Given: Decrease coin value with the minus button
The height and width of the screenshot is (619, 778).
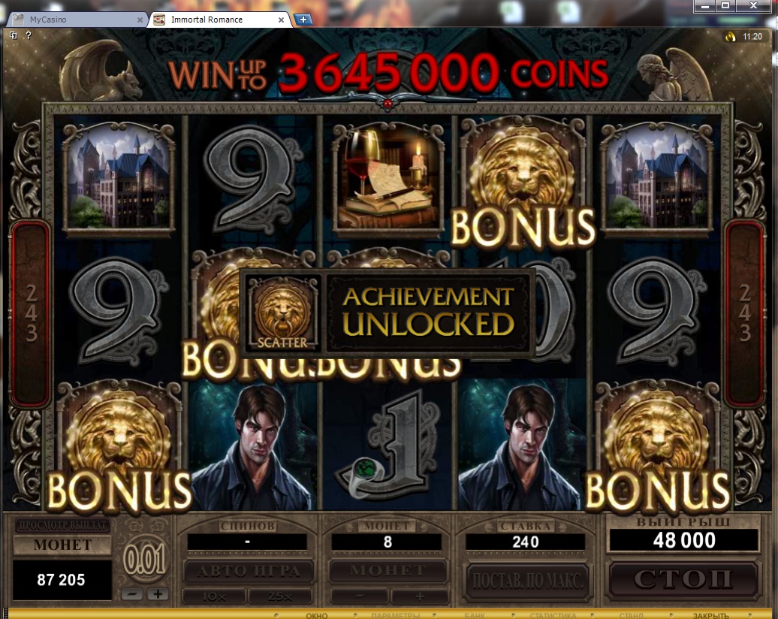Looking at the screenshot, I should tap(132, 593).
